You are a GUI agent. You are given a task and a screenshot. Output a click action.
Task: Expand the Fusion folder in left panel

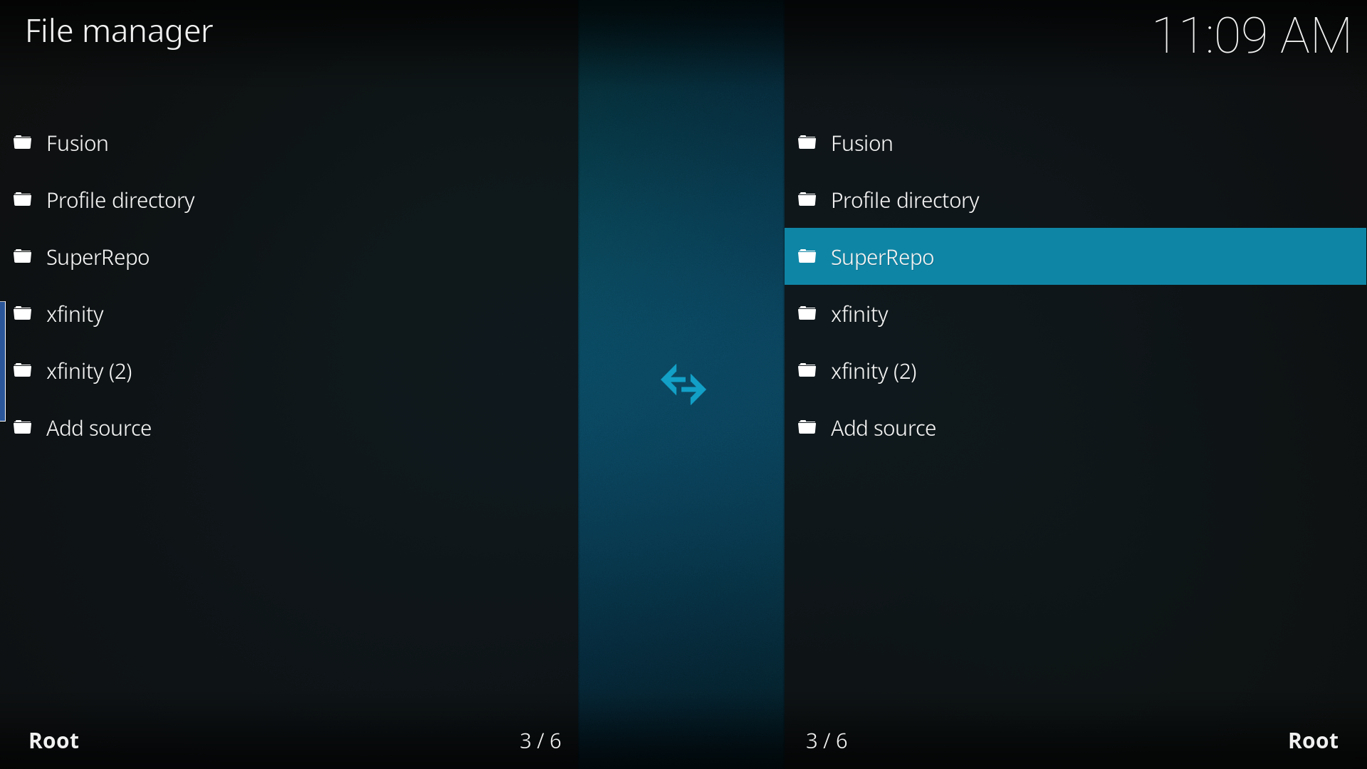pos(78,142)
